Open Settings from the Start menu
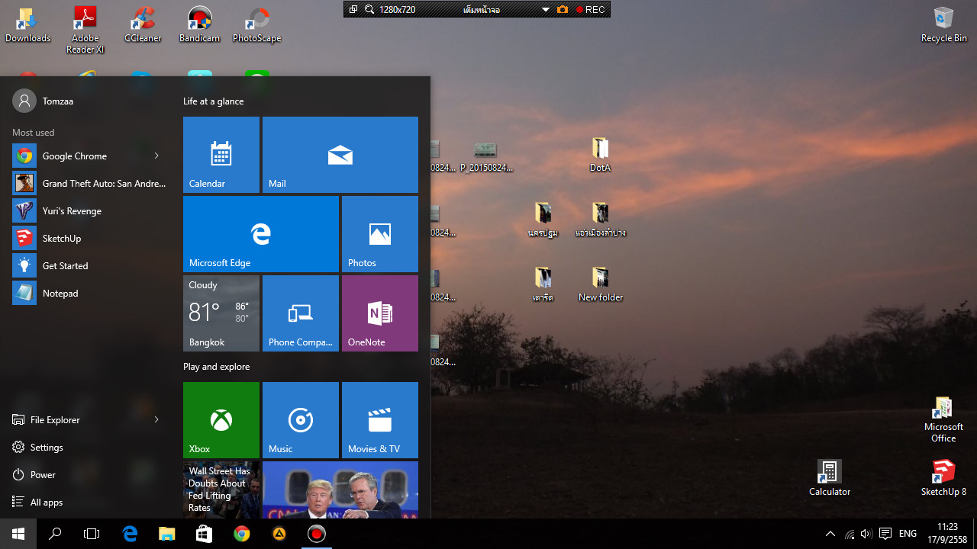Viewport: 977px width, 549px height. pos(47,448)
